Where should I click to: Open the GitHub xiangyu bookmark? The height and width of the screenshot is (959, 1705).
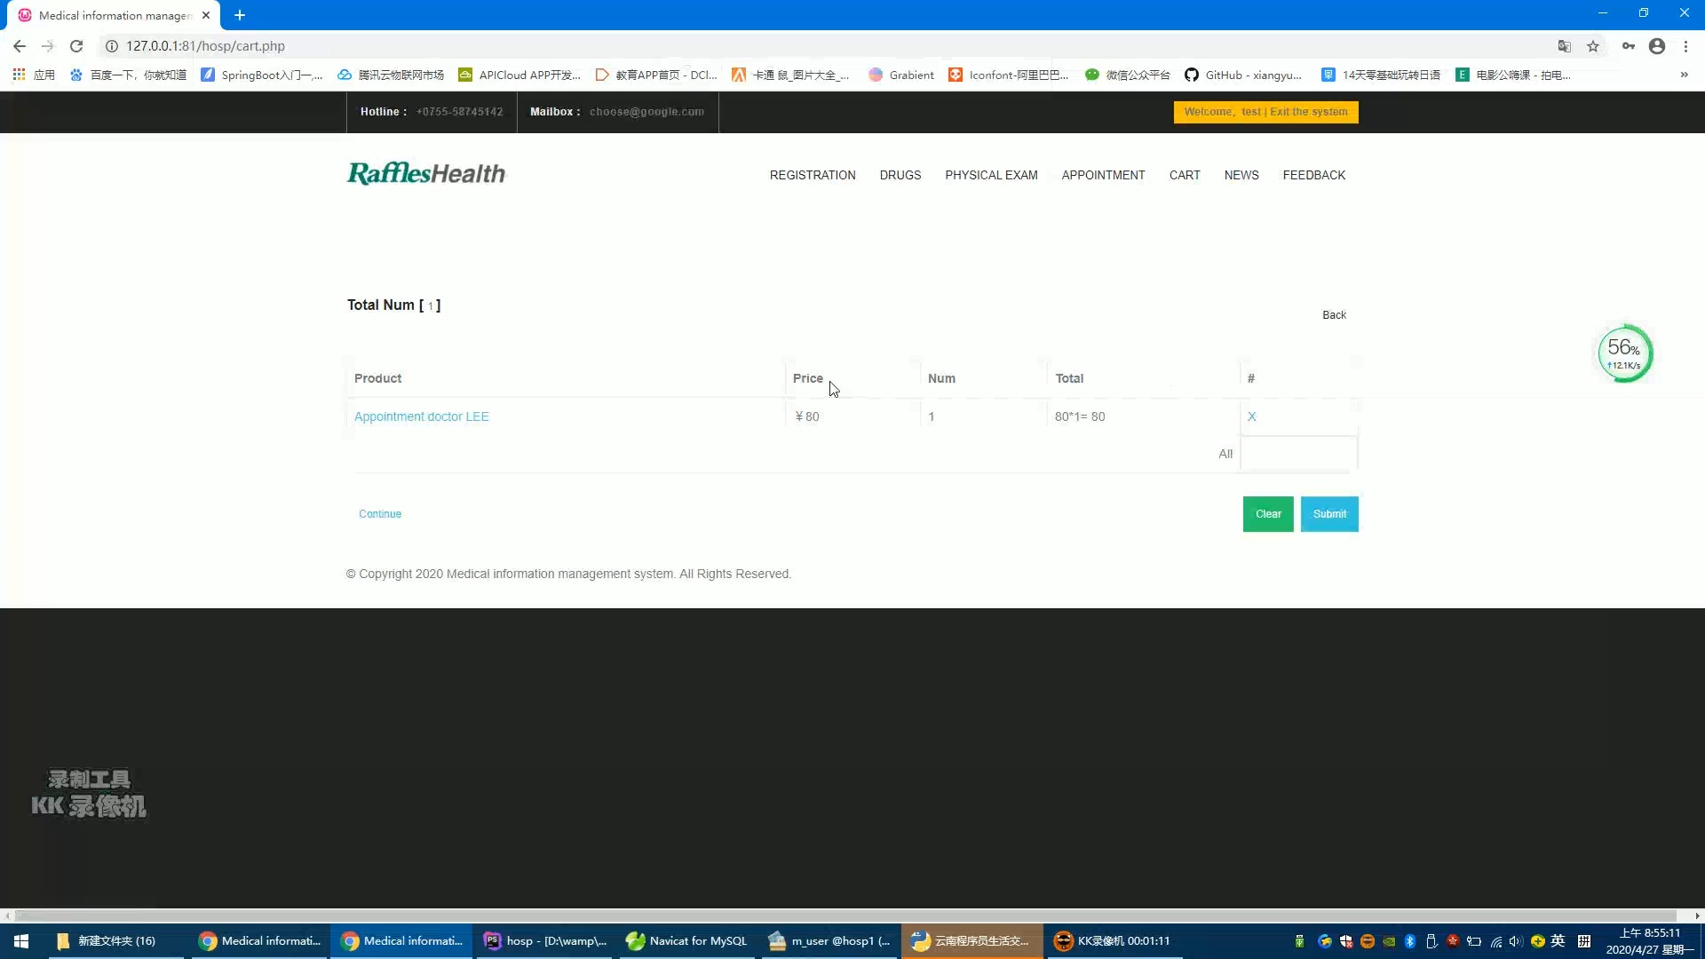coord(1243,75)
